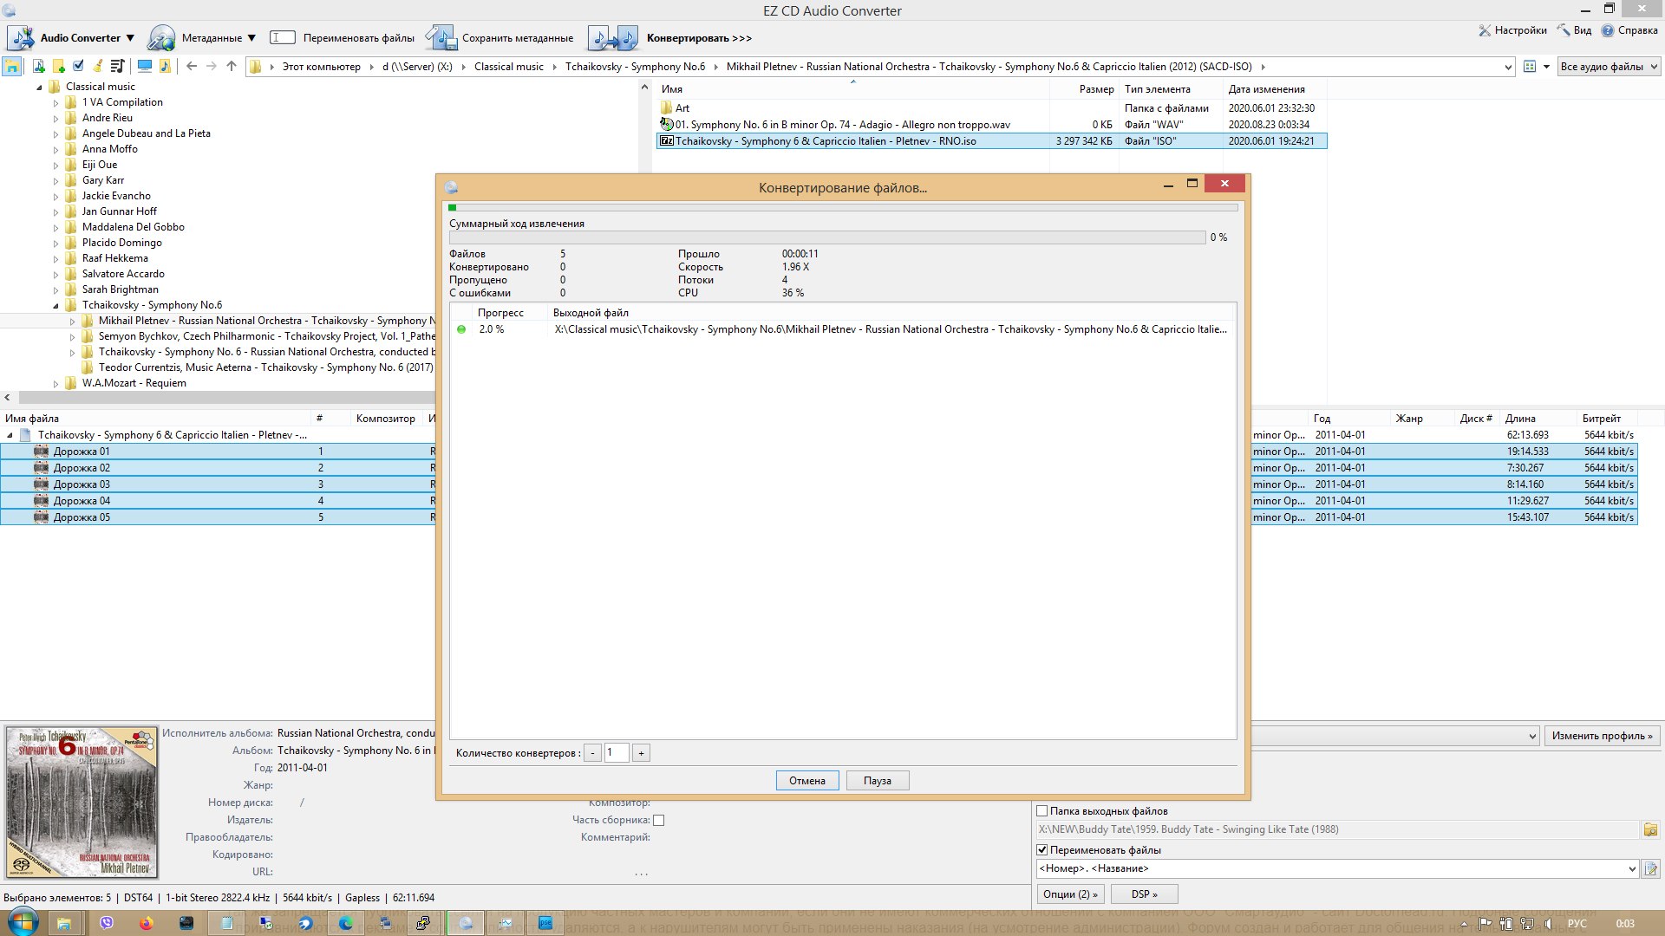Click the broom clear list icon
The width and height of the screenshot is (1665, 936).
[98, 67]
